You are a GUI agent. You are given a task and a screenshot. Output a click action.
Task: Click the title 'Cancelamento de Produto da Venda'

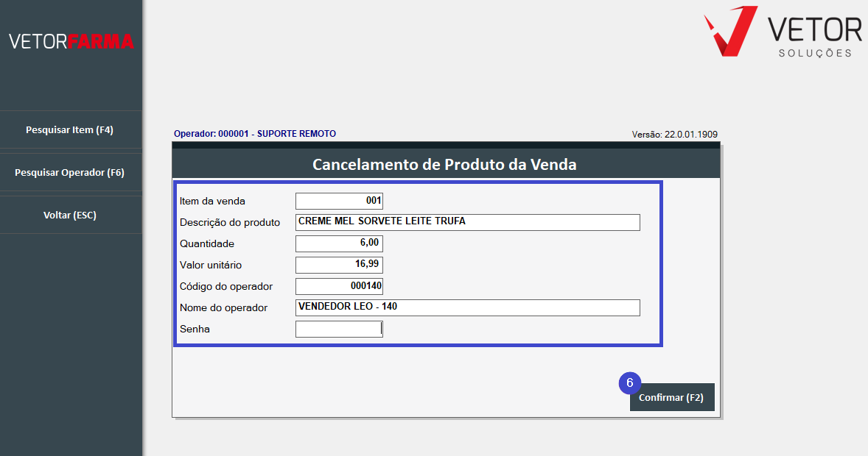(444, 164)
